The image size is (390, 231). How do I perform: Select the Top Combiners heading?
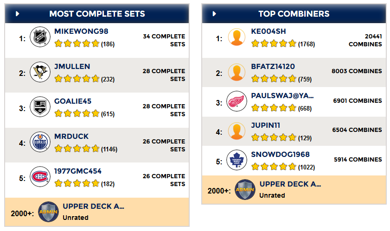coord(294,14)
